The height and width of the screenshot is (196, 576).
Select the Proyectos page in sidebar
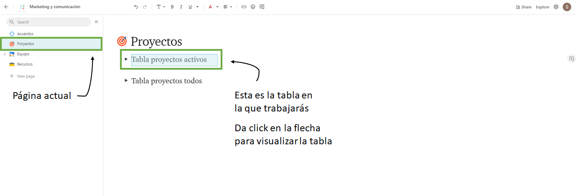click(x=51, y=44)
